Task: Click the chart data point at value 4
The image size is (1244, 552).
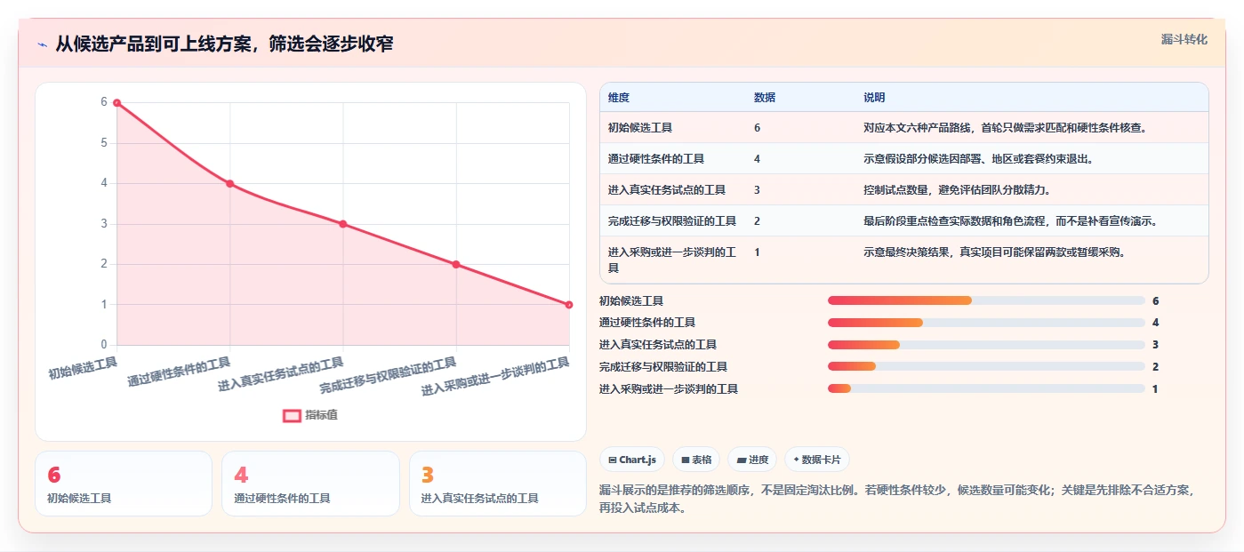Action: (x=230, y=184)
